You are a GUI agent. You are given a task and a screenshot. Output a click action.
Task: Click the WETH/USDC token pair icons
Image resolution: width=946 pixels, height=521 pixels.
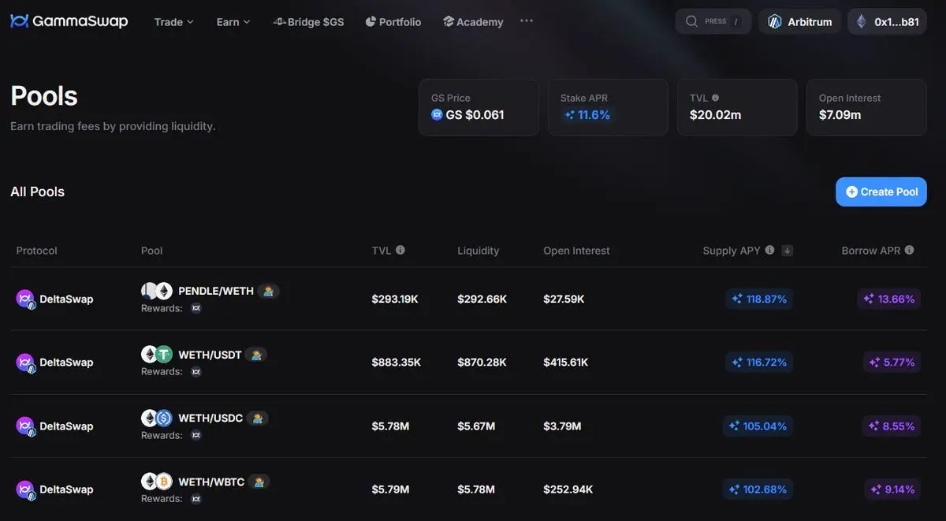point(157,418)
